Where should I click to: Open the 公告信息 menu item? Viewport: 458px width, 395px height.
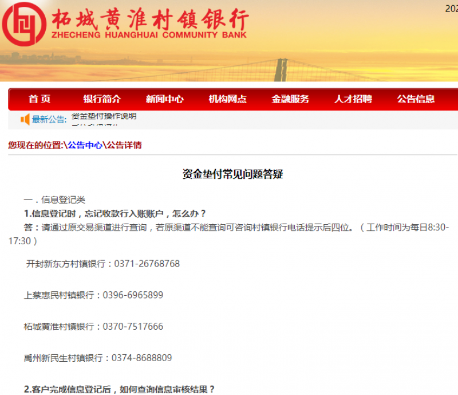click(x=416, y=99)
